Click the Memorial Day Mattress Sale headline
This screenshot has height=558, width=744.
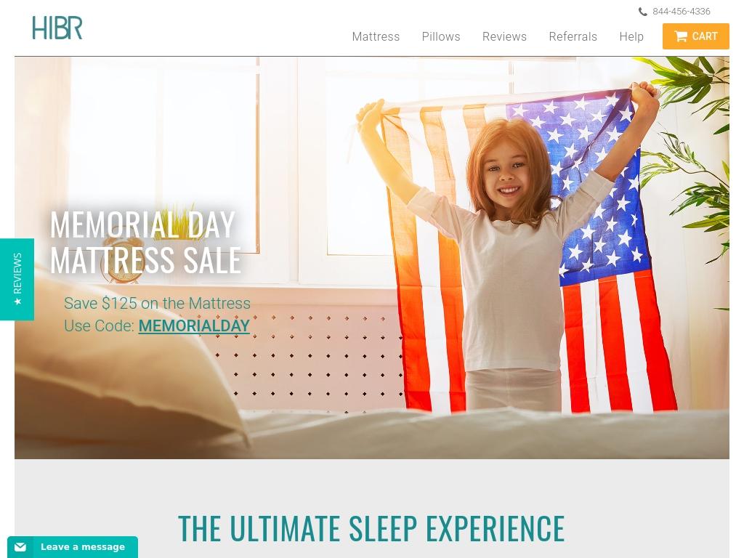click(145, 242)
